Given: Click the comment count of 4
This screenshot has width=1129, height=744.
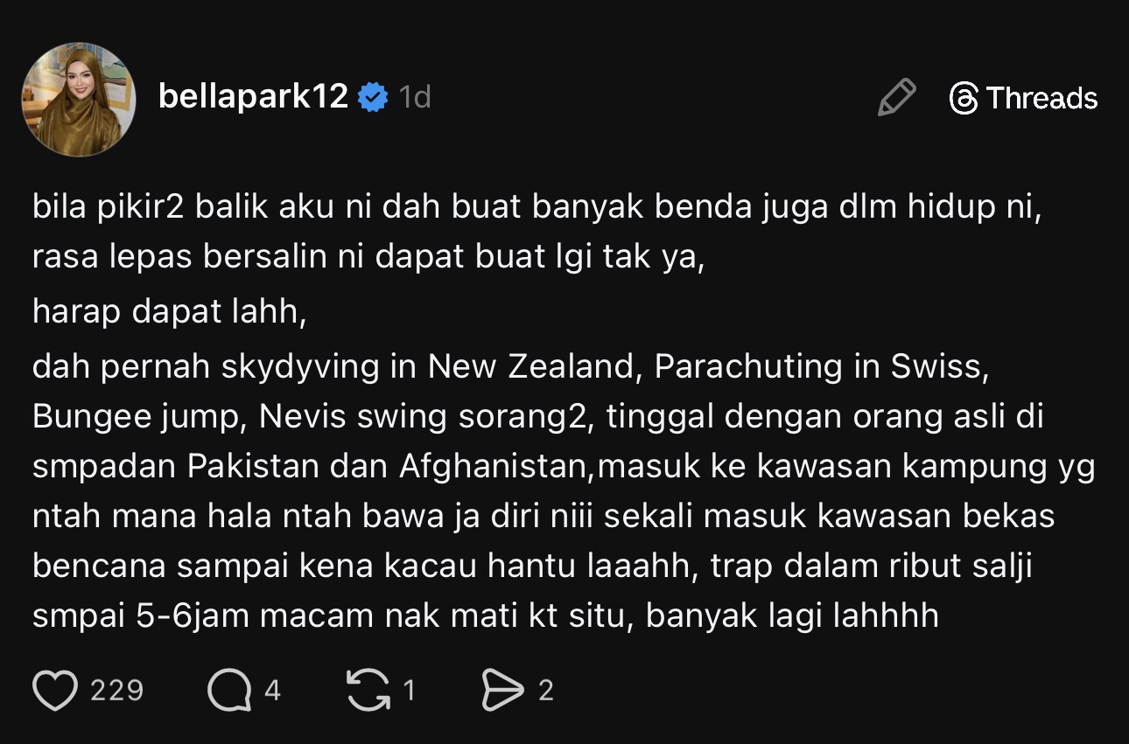Looking at the screenshot, I should [x=272, y=691].
